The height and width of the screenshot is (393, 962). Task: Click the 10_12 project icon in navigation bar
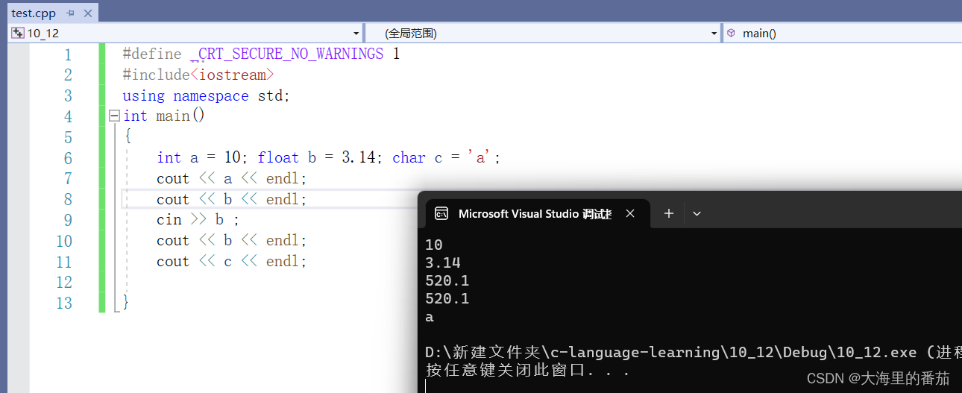point(18,34)
